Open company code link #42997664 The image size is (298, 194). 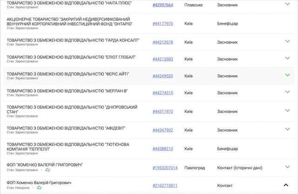[163, 5]
